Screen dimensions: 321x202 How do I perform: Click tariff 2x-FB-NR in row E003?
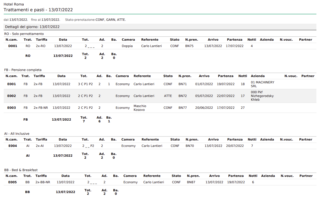click(41, 108)
